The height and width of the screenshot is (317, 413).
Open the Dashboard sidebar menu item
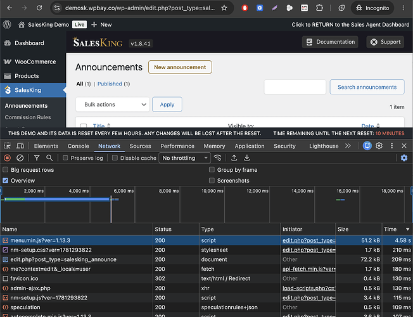click(33, 43)
